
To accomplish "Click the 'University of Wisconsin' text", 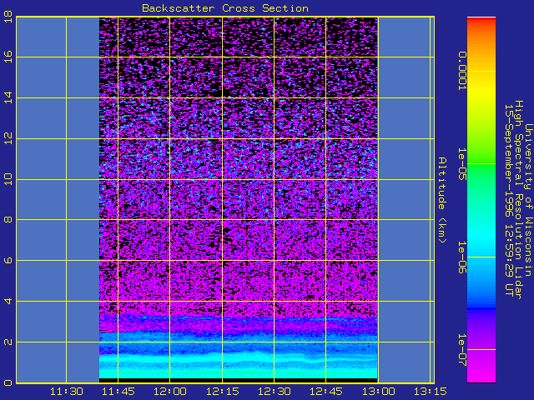I will 528,200.
